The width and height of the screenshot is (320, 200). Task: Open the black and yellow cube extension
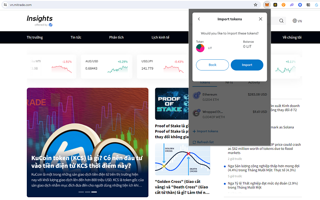point(275,5)
